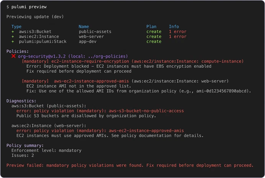Click '1 error' in the web-server row
Image resolution: width=265 pixels, height=178 pixels.
click(x=178, y=36)
